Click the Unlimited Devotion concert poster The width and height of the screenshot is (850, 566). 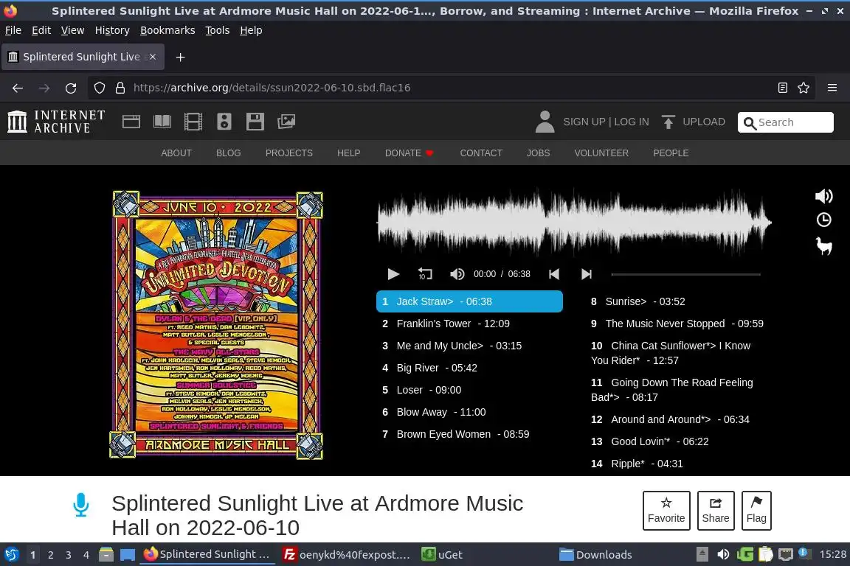pyautogui.click(x=217, y=325)
